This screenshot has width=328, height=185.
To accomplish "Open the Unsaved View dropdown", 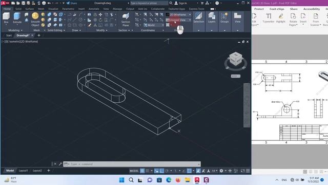I will click(179, 20).
